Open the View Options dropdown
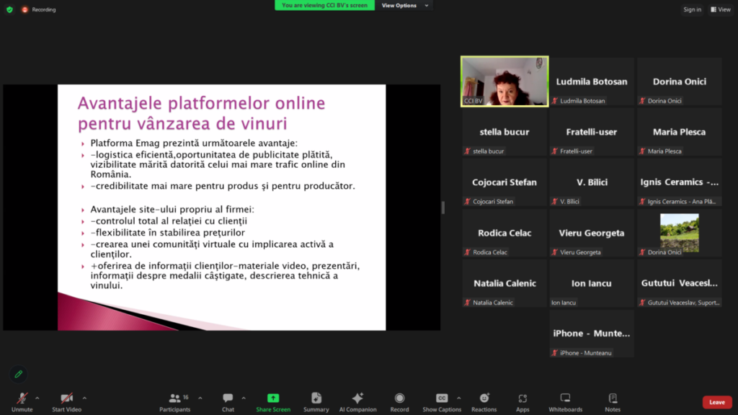738x415 pixels. pyautogui.click(x=404, y=6)
